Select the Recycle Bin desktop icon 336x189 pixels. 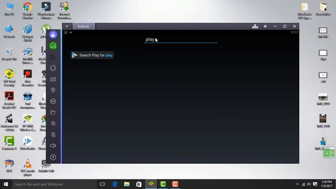tap(9, 54)
